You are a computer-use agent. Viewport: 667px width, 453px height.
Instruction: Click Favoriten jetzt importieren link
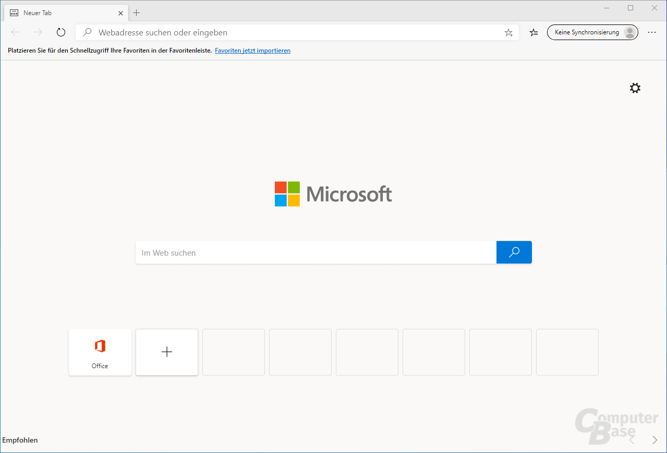tap(252, 51)
